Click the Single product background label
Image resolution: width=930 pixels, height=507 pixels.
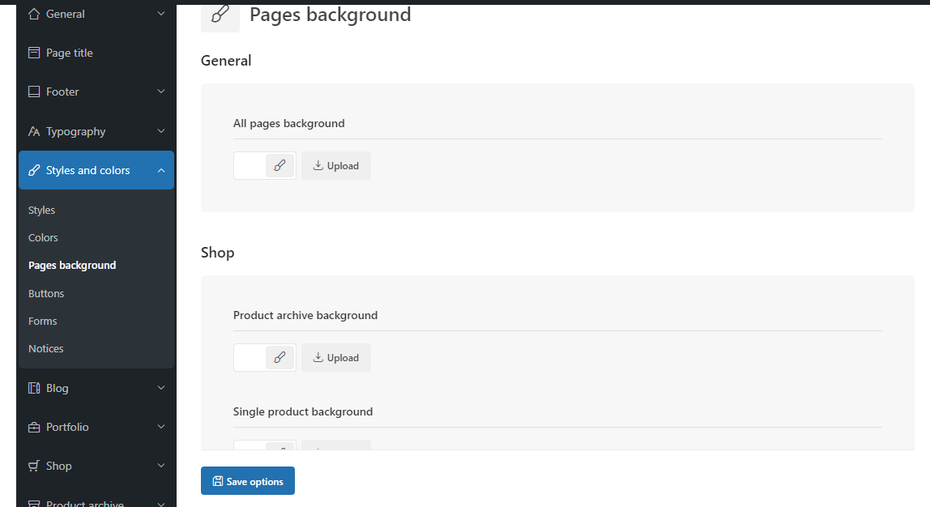click(x=303, y=411)
